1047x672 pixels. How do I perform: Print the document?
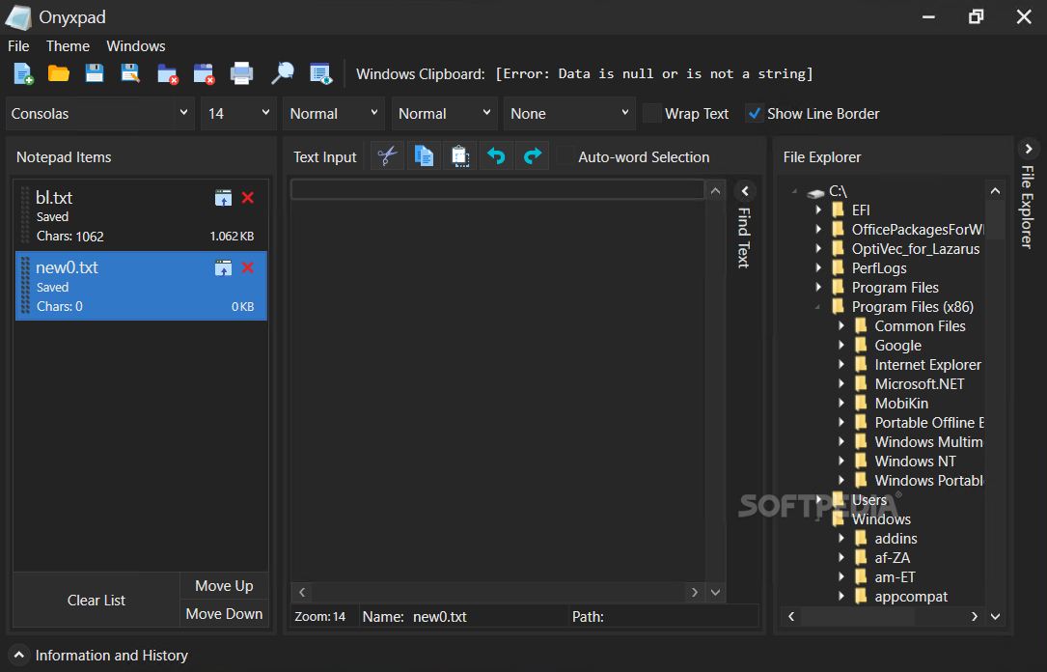(x=241, y=73)
